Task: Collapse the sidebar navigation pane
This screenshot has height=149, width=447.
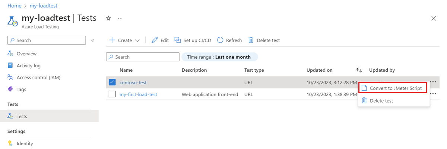Action: [93, 40]
